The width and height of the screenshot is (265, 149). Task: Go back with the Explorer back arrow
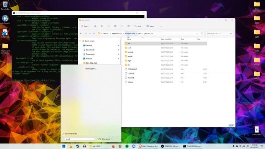pos(81,34)
